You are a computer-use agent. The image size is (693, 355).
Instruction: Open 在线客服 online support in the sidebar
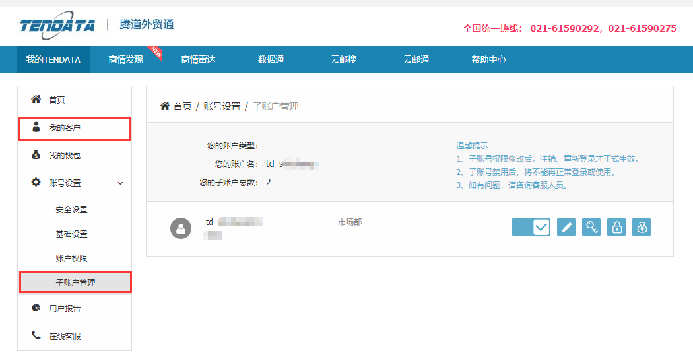coord(65,336)
